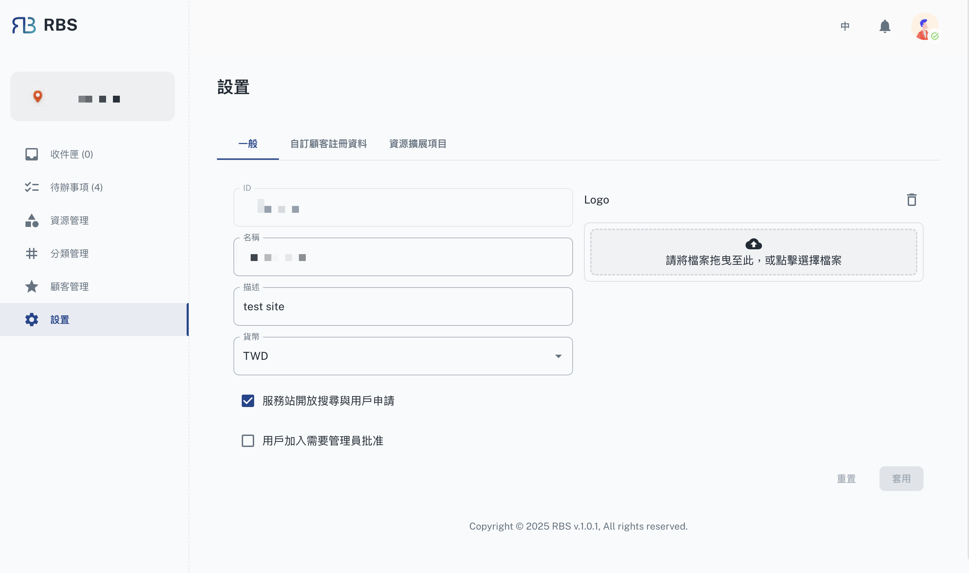Open 分類管理 hashtag item
969x573 pixels.
(x=70, y=254)
